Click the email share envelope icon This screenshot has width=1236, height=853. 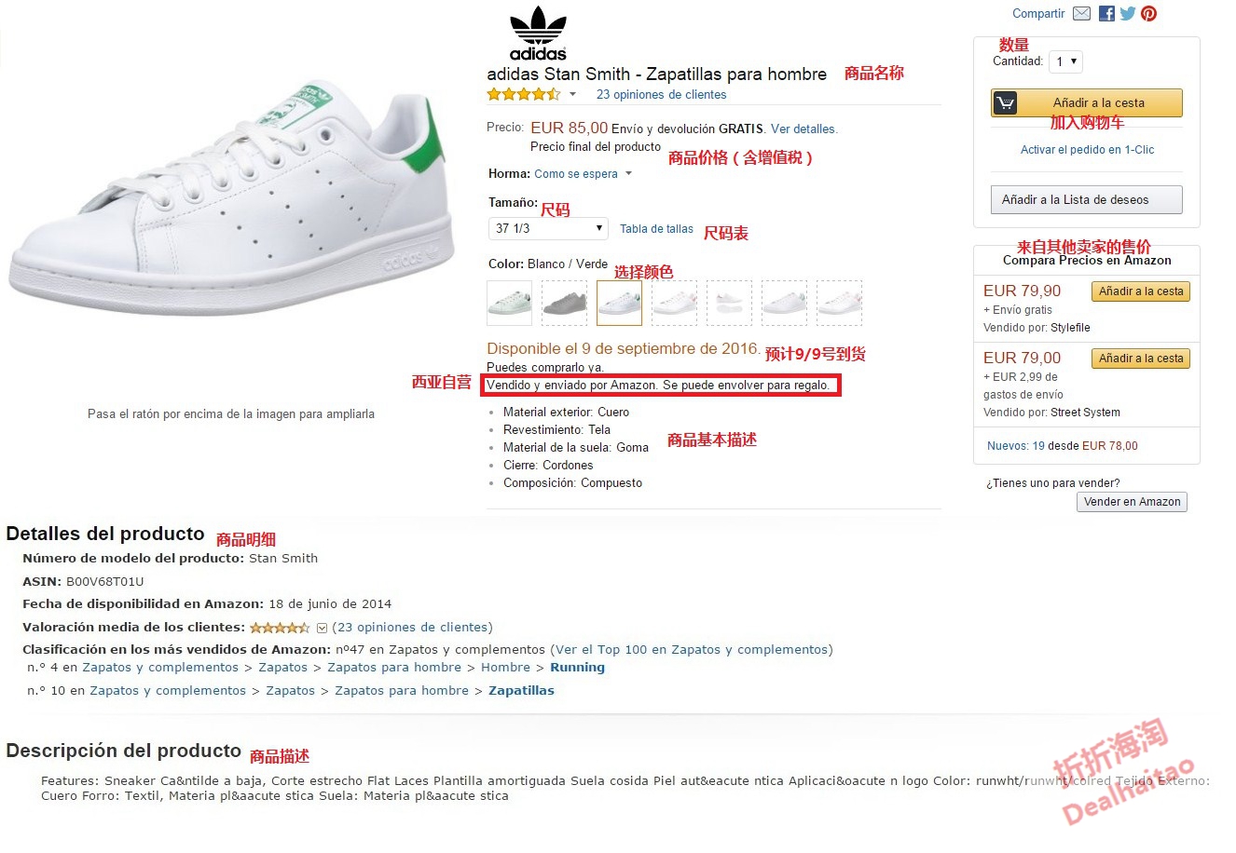[x=1081, y=14]
